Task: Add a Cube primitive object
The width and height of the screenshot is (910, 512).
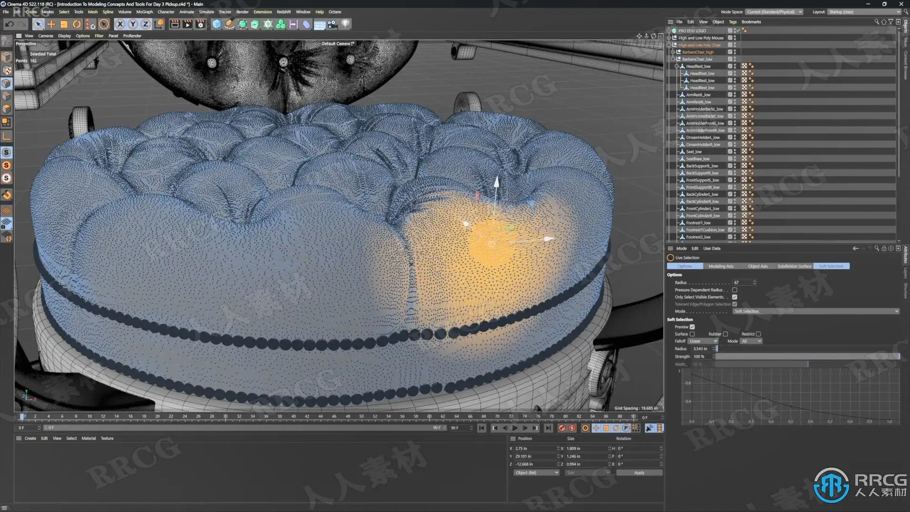Action: click(217, 24)
